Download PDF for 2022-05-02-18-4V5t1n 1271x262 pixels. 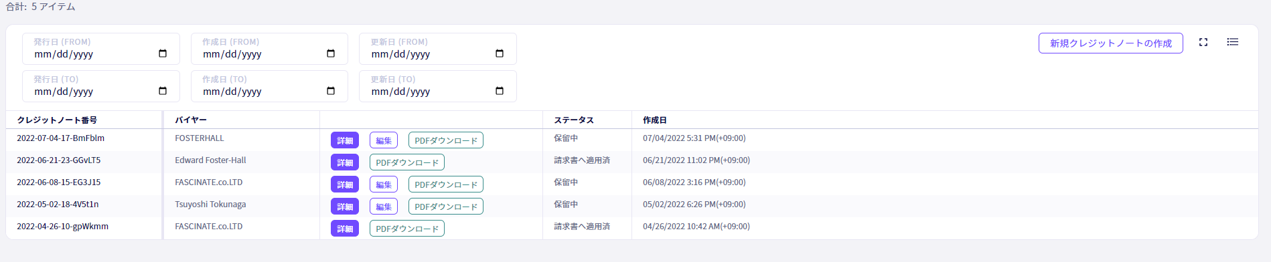446,207
